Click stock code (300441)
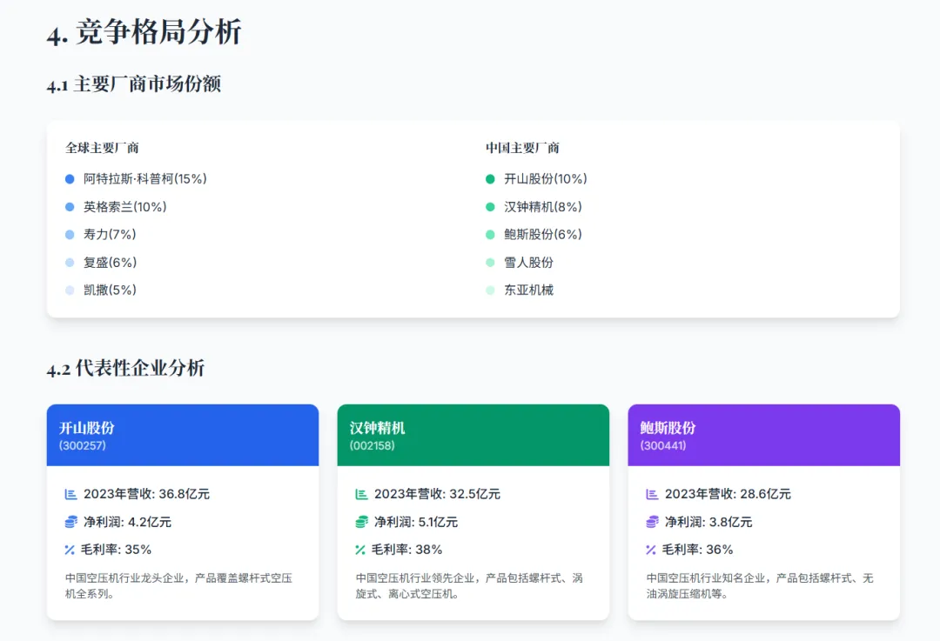The image size is (940, 641). coord(663,445)
